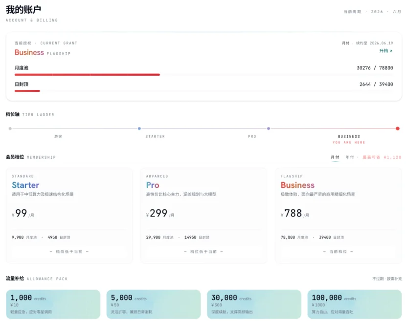Select the red Business dot on tier ladder
Viewport: 406px width, 327px height.
pyautogui.click(x=398, y=128)
